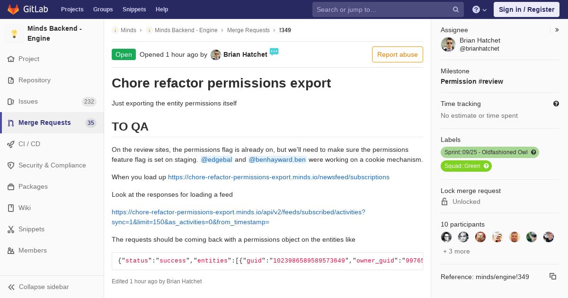Open the time tracking help icon
The width and height of the screenshot is (568, 298).
[556, 104]
